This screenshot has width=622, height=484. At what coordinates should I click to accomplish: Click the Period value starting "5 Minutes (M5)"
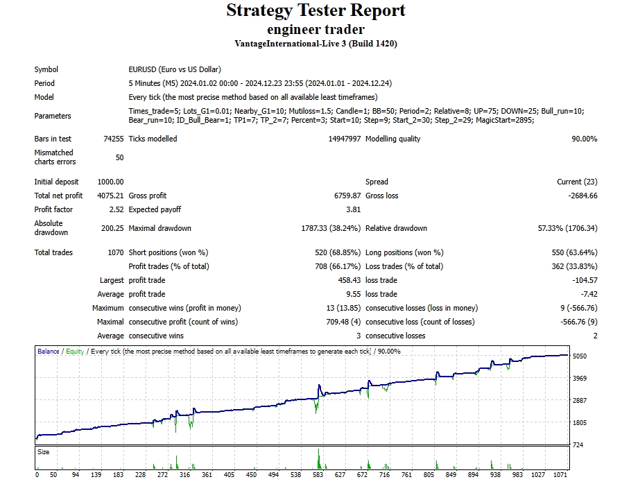pos(260,83)
